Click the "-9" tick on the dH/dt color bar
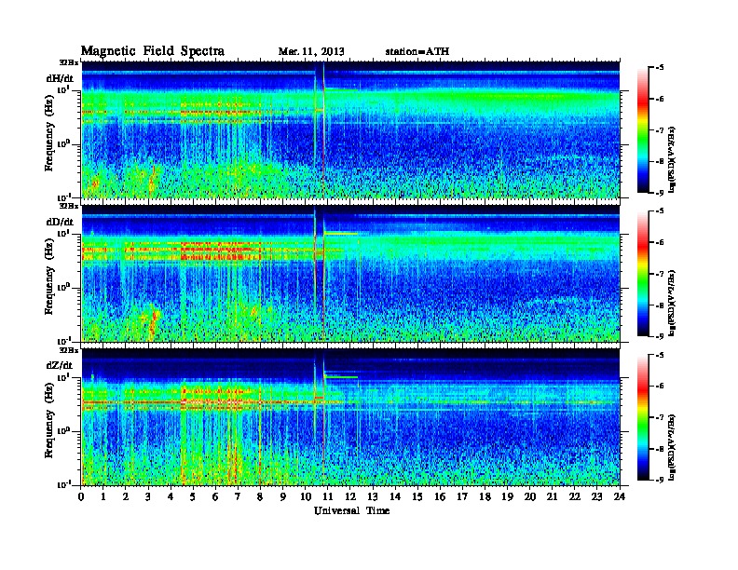The image size is (738, 570). [x=660, y=193]
